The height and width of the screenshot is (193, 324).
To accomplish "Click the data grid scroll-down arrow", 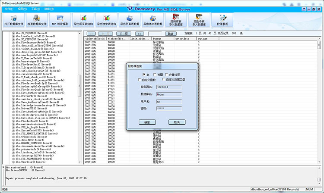I will (319, 162).
